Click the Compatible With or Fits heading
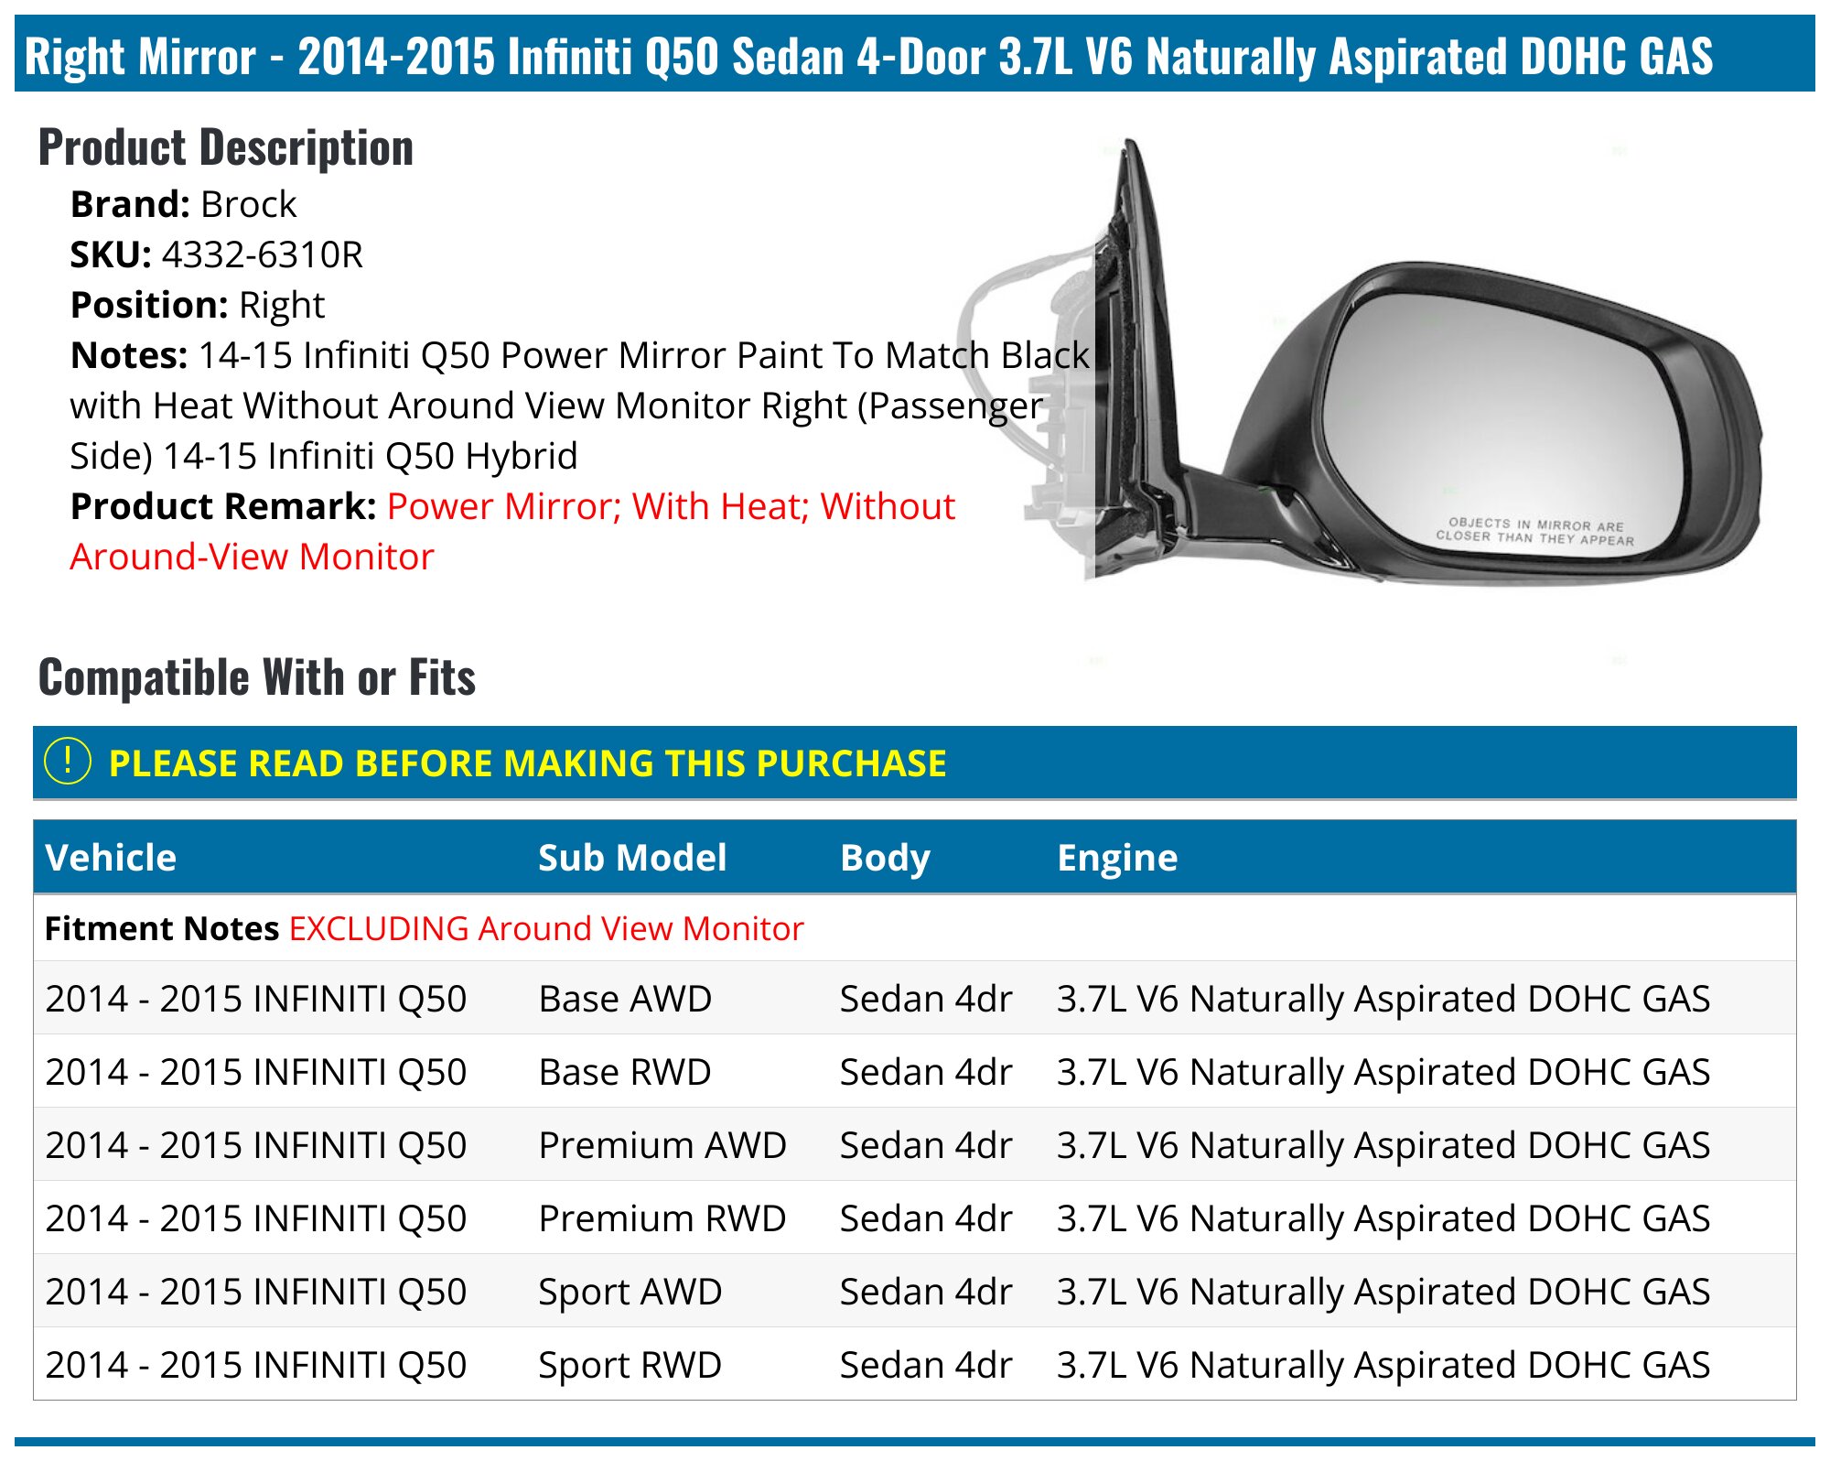The height and width of the screenshot is (1461, 1830). [x=257, y=677]
